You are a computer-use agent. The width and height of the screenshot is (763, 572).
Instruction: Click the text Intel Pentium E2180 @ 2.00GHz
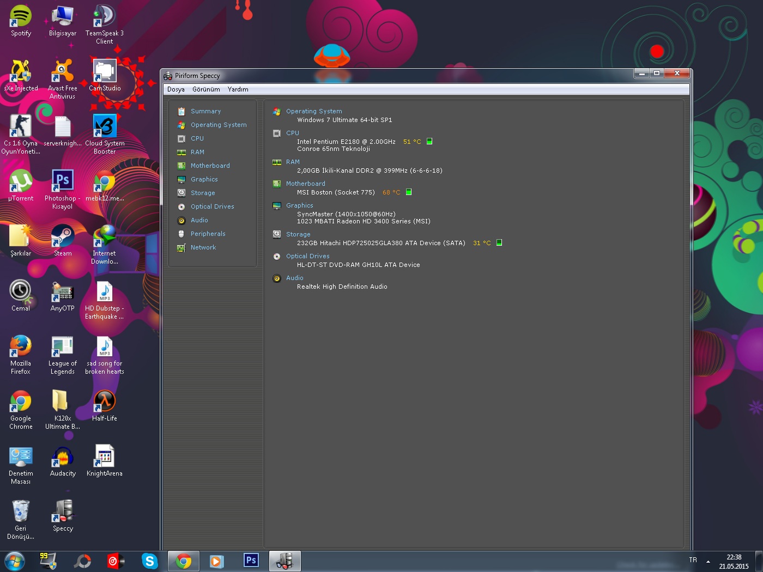coord(346,142)
